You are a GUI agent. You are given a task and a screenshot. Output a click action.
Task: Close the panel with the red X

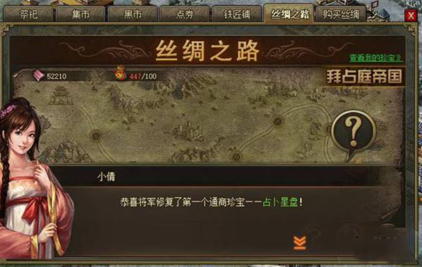(411, 15)
